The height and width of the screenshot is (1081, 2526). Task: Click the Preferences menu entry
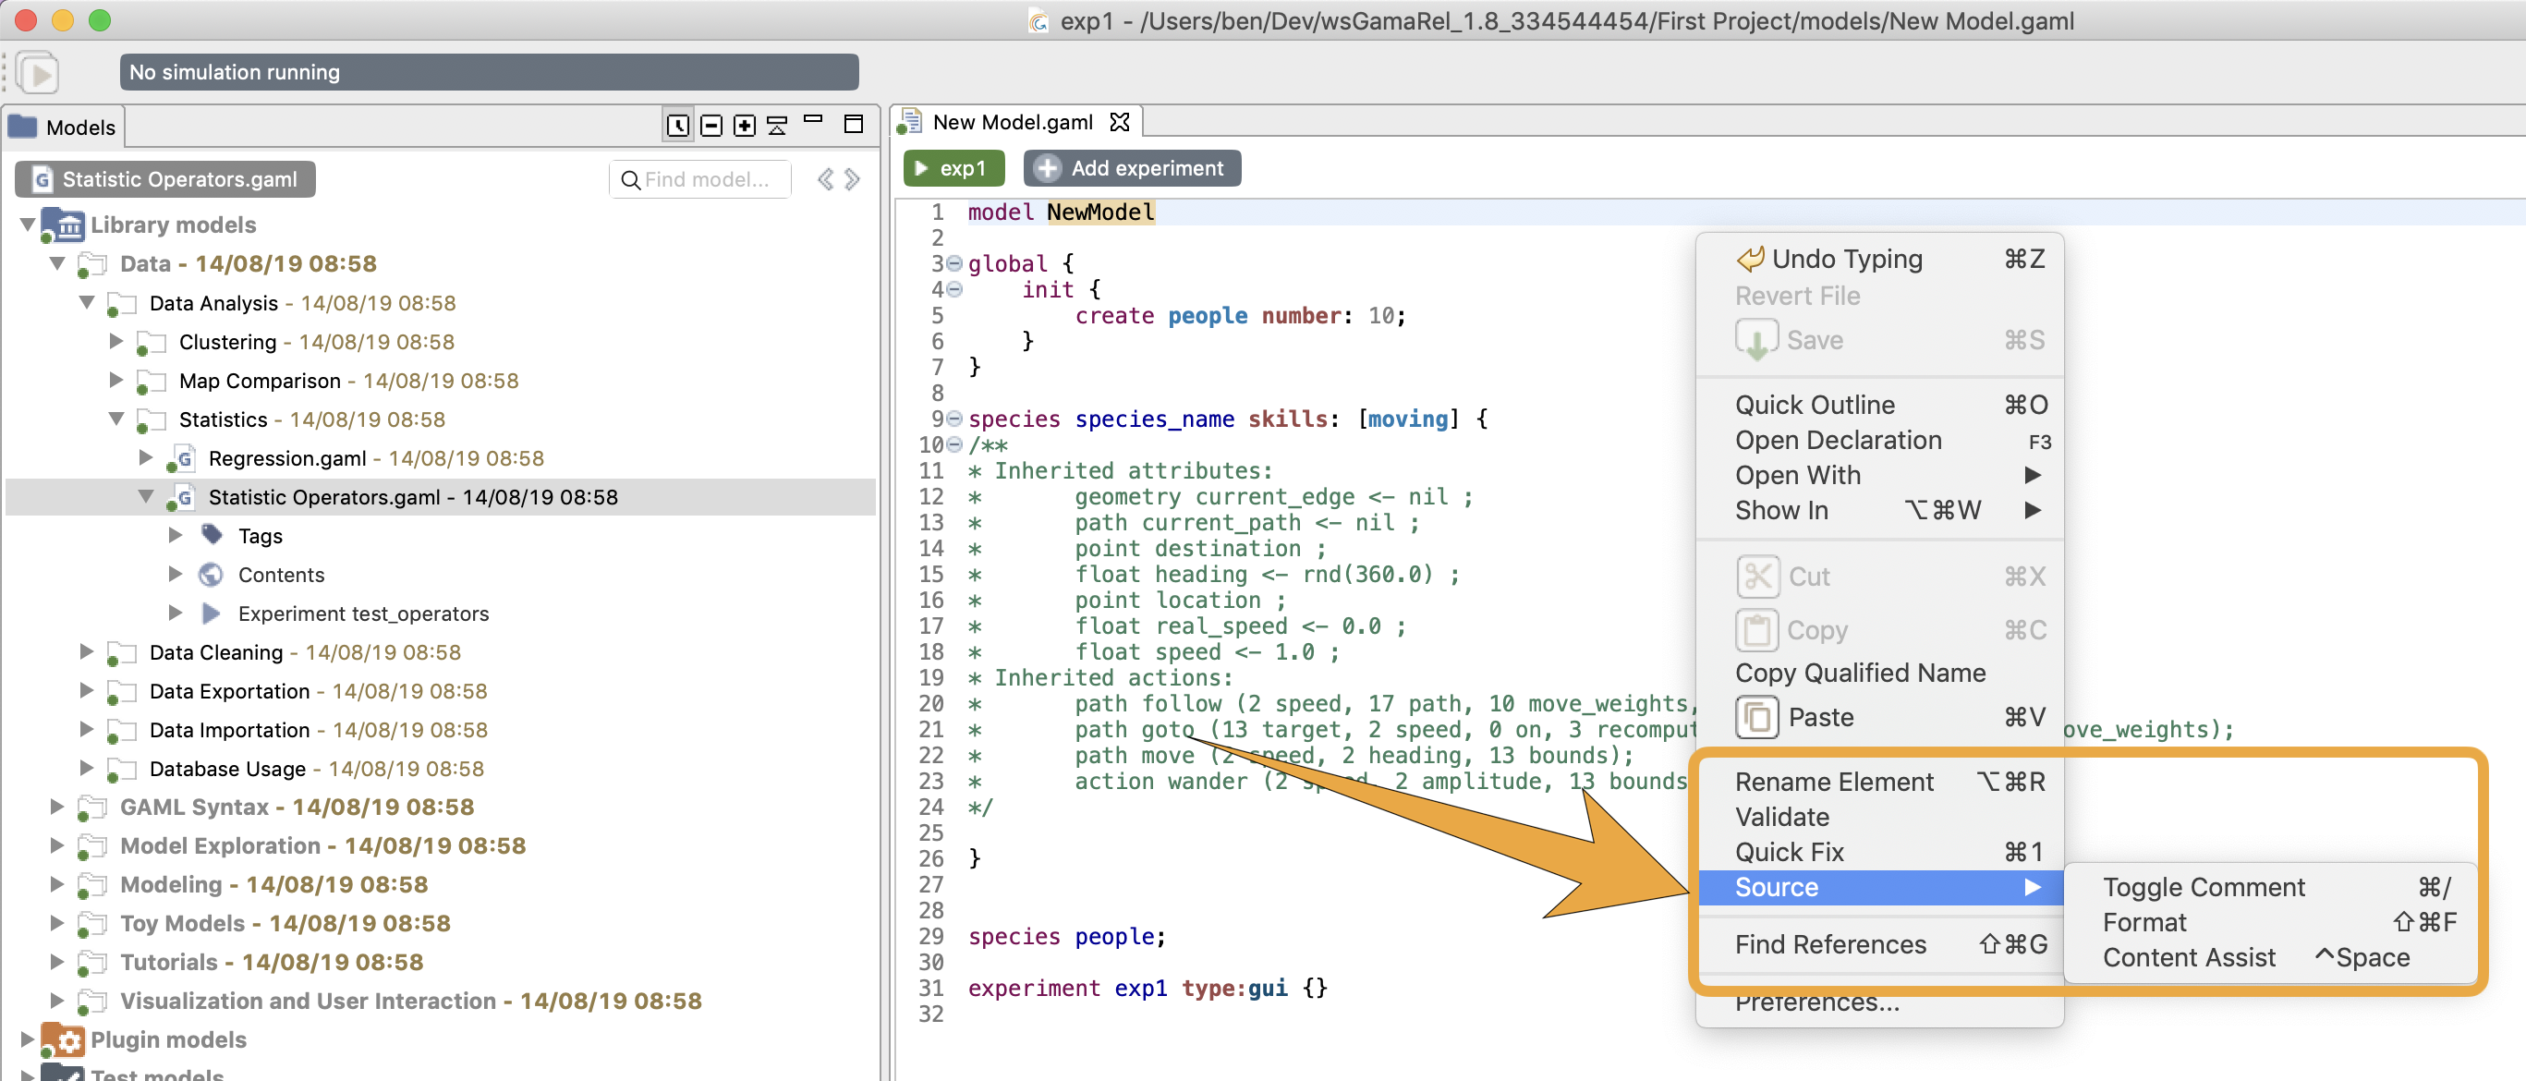pos(1881,1004)
